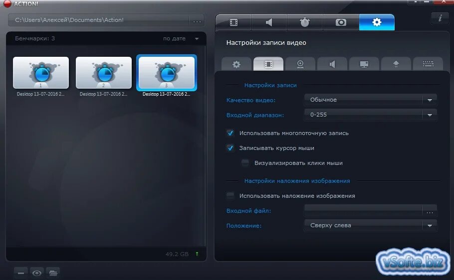Toggle 'Записывать курсор мыши' checkbox

(230, 148)
